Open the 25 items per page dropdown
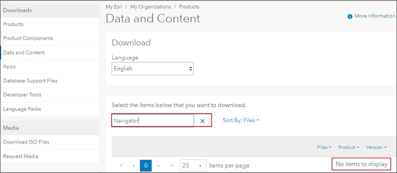 193,166
